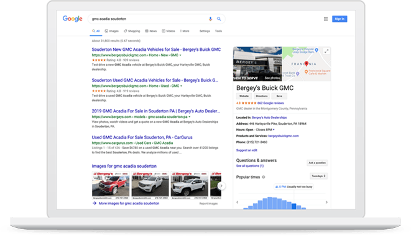Click Report images link
The image size is (411, 236).
[208, 204]
